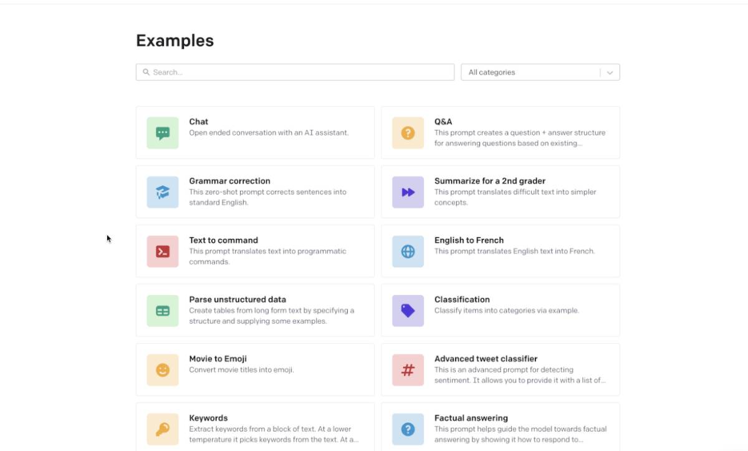Open the Parse unstructured data title
This screenshot has width=748, height=451.
[x=237, y=299]
